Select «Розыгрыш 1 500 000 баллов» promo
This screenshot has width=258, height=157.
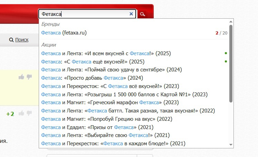click(124, 94)
